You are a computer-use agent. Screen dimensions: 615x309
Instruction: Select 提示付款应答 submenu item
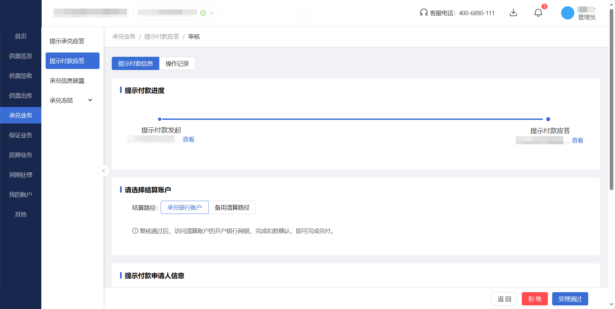tap(72, 61)
